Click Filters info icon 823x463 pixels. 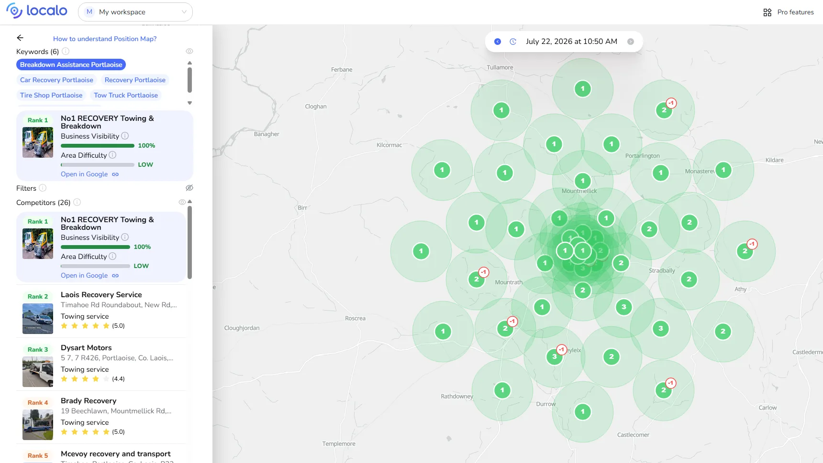click(43, 188)
